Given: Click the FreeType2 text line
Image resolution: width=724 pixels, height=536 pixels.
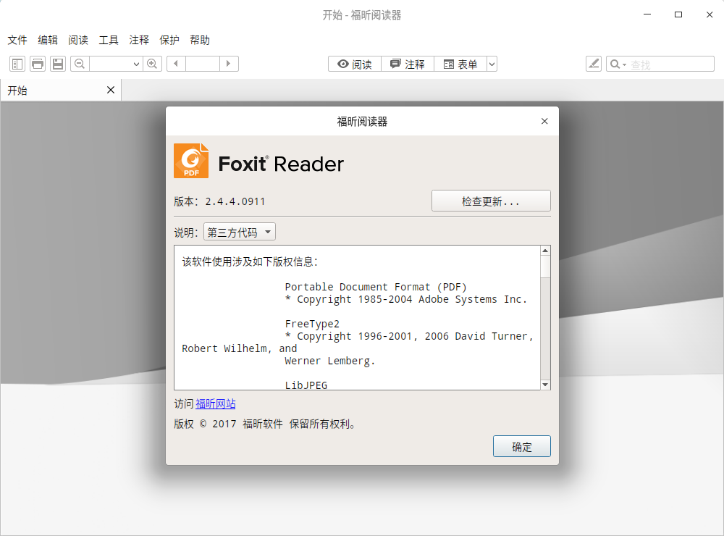Looking at the screenshot, I should 312,324.
